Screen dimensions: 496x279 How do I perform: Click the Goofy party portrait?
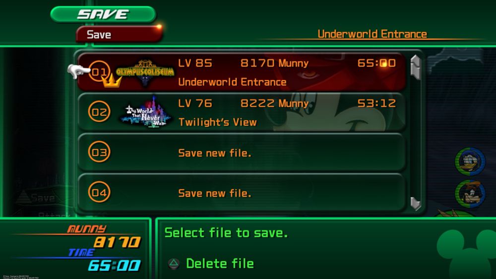pos(470,193)
